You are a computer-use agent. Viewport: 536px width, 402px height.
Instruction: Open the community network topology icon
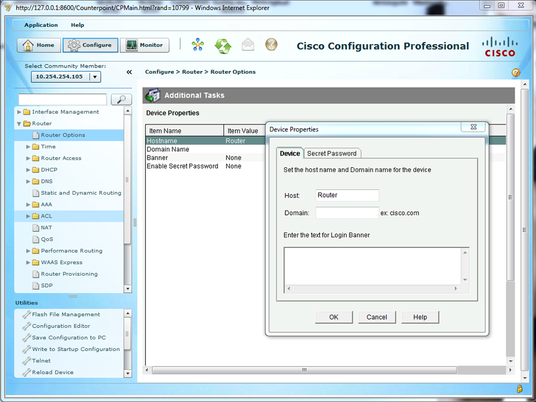pyautogui.click(x=198, y=45)
